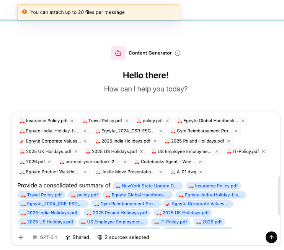This screenshot has width=284, height=250.
Task: Remove 2025 US Holidays.pdf attachment
Action: coord(142,151)
